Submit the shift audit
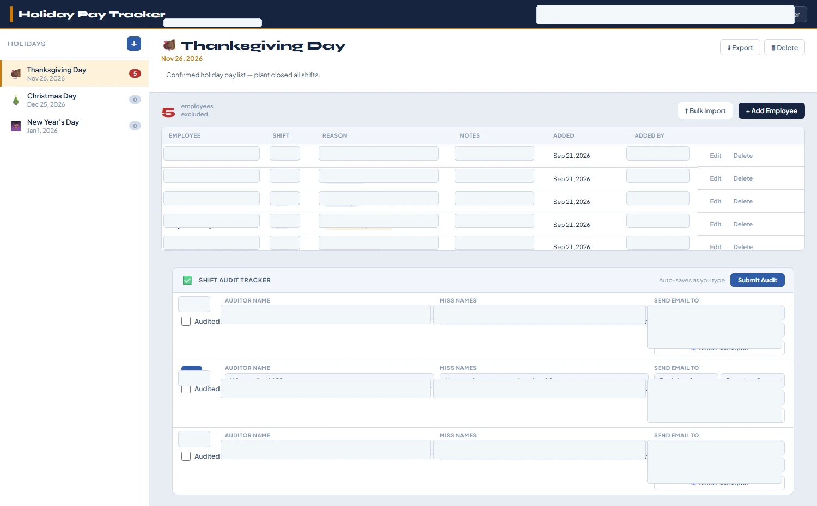 pos(758,280)
